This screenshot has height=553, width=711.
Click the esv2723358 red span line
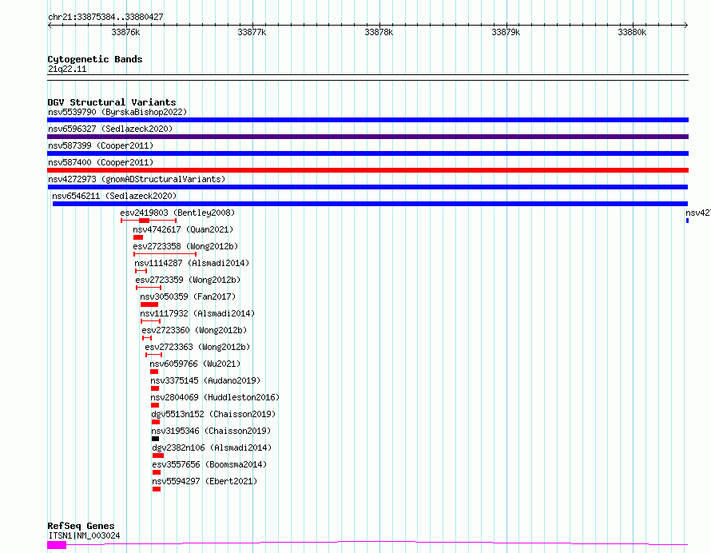165,254
